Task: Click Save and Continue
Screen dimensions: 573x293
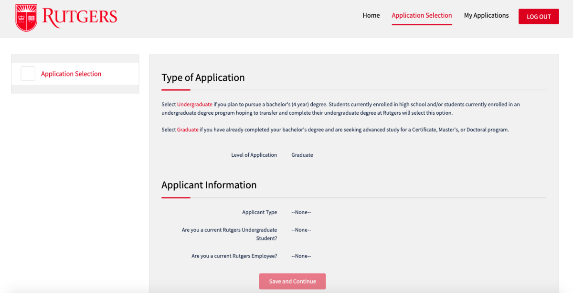Action: pyautogui.click(x=292, y=281)
